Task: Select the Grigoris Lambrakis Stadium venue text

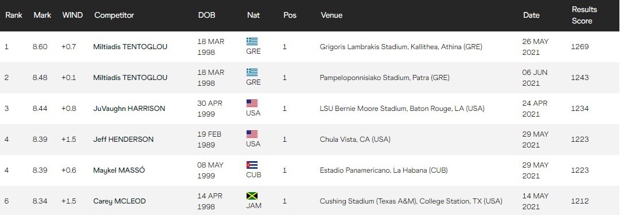Action: (401, 46)
